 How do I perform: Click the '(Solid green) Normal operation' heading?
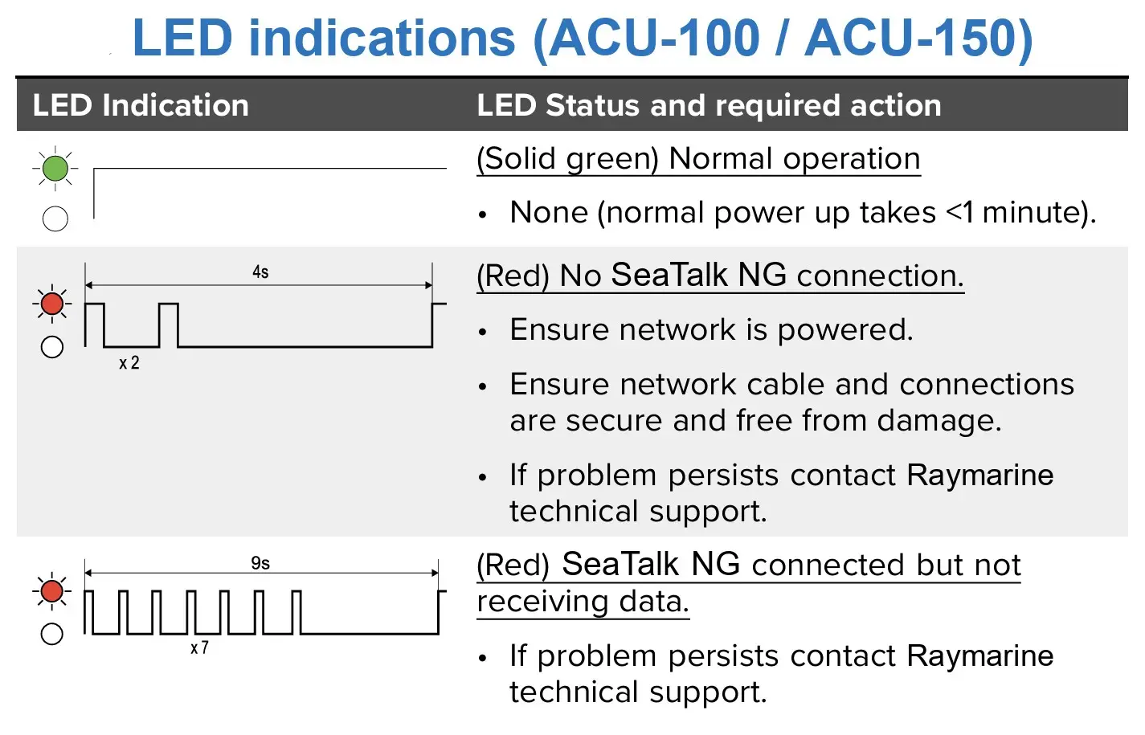click(698, 159)
